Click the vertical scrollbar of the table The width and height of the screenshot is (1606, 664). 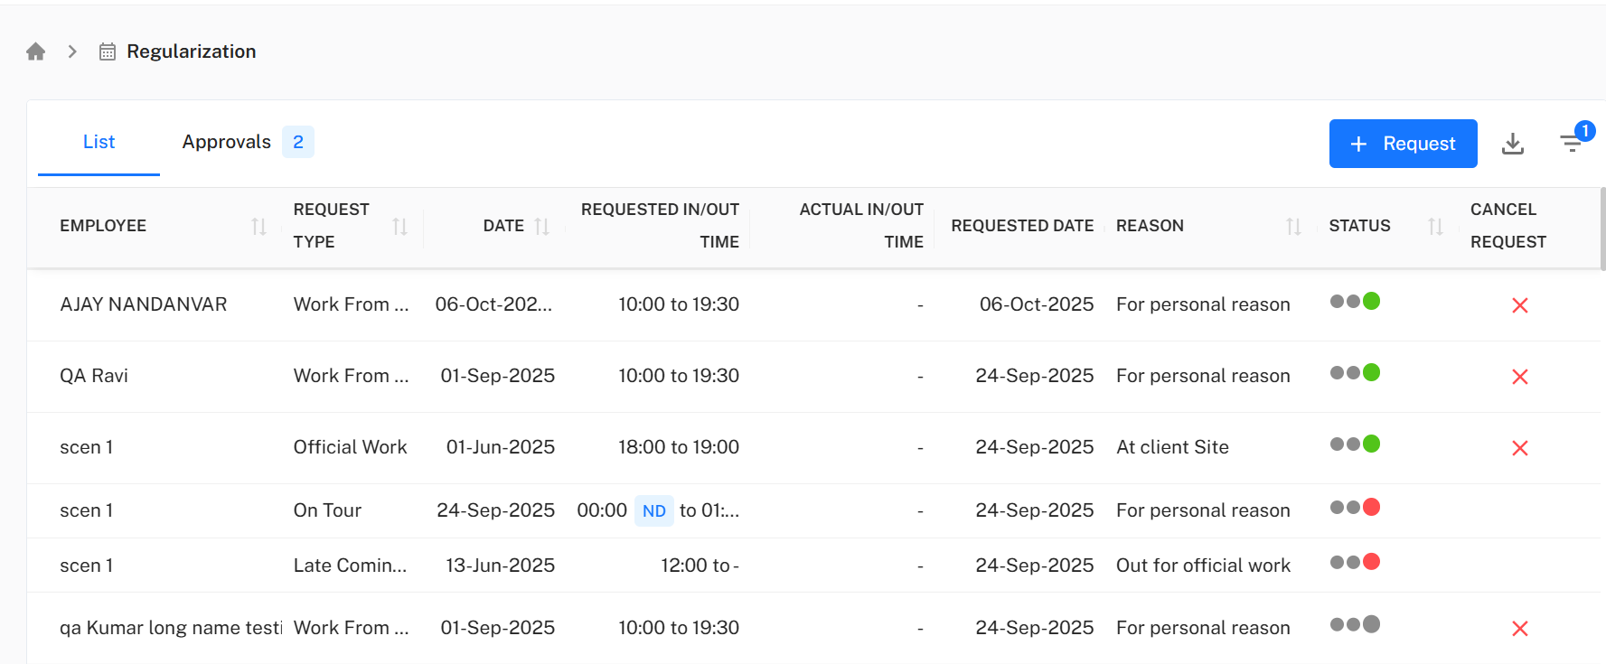point(1602,229)
